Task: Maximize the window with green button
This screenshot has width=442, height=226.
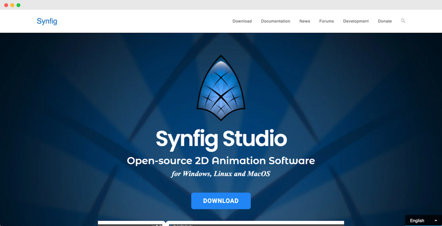Action: pyautogui.click(x=18, y=5)
